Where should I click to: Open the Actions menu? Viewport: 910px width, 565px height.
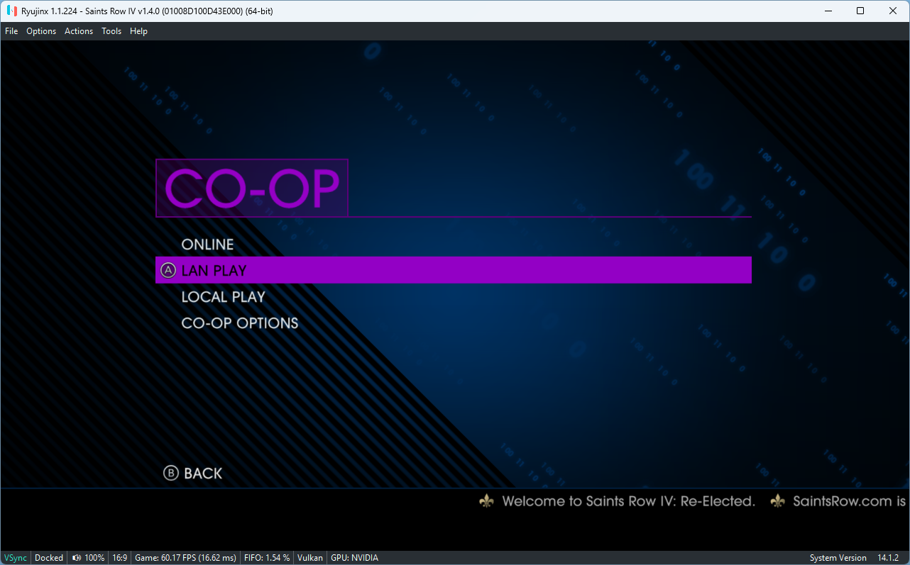pos(79,31)
